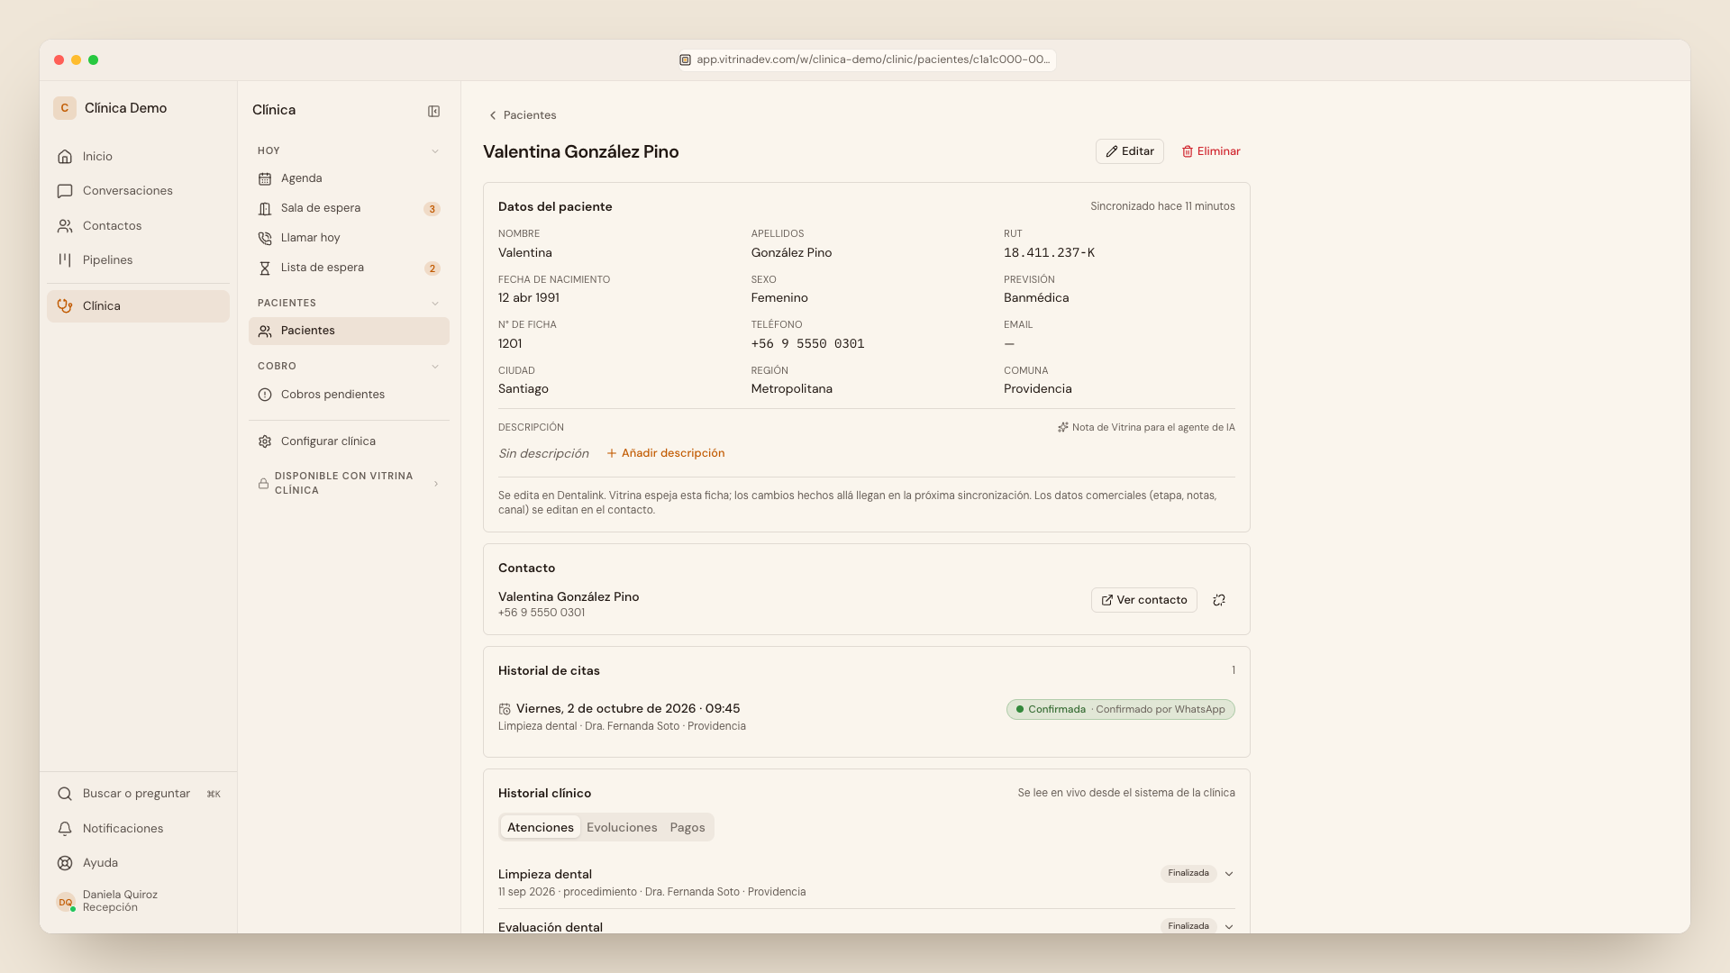Select Clínica in the main sidebar
This screenshot has width=1730, height=973.
pos(138,306)
